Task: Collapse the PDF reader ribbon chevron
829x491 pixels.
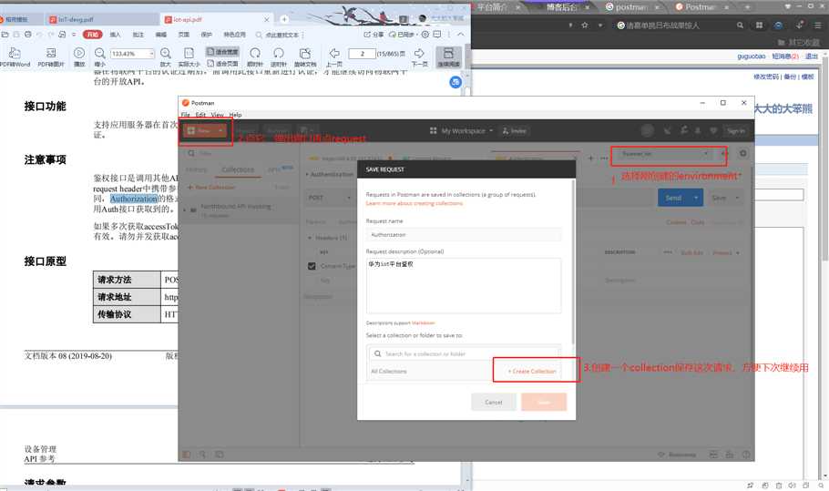Action: (x=461, y=35)
